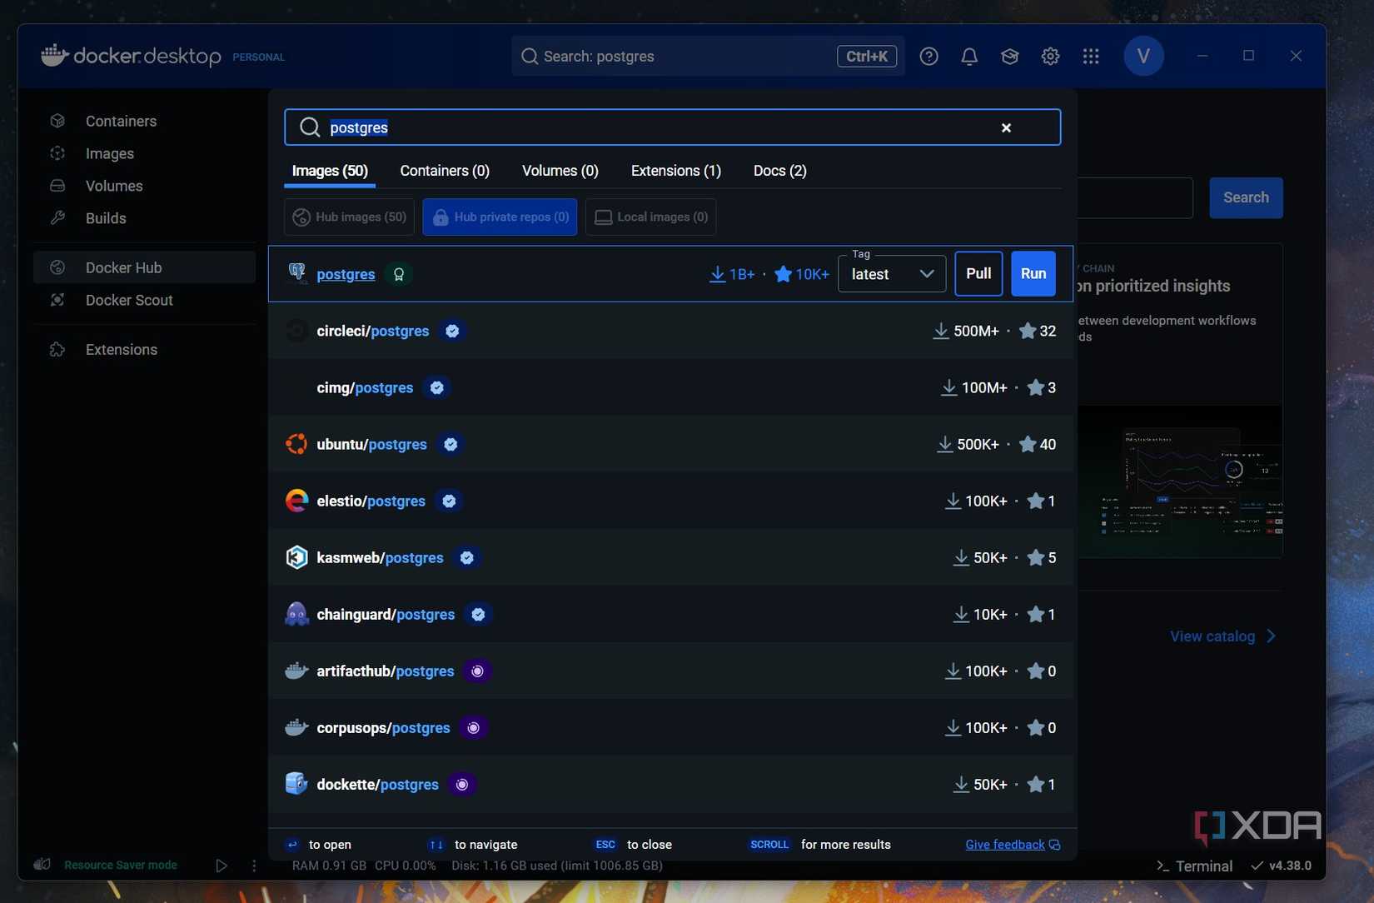Select the chainguard/postgres result
The height and width of the screenshot is (903, 1374).
coord(670,614)
